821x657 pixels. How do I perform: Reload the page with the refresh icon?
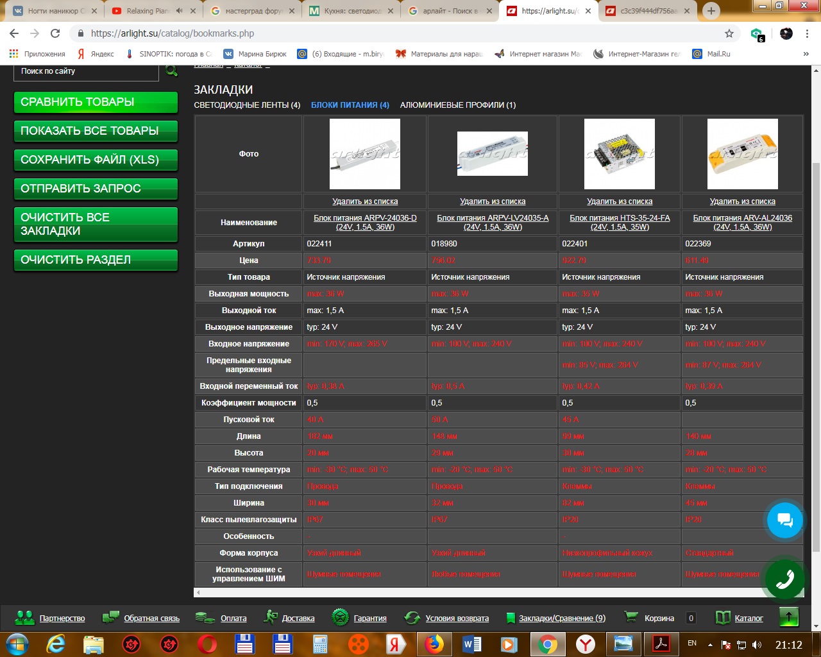55,33
